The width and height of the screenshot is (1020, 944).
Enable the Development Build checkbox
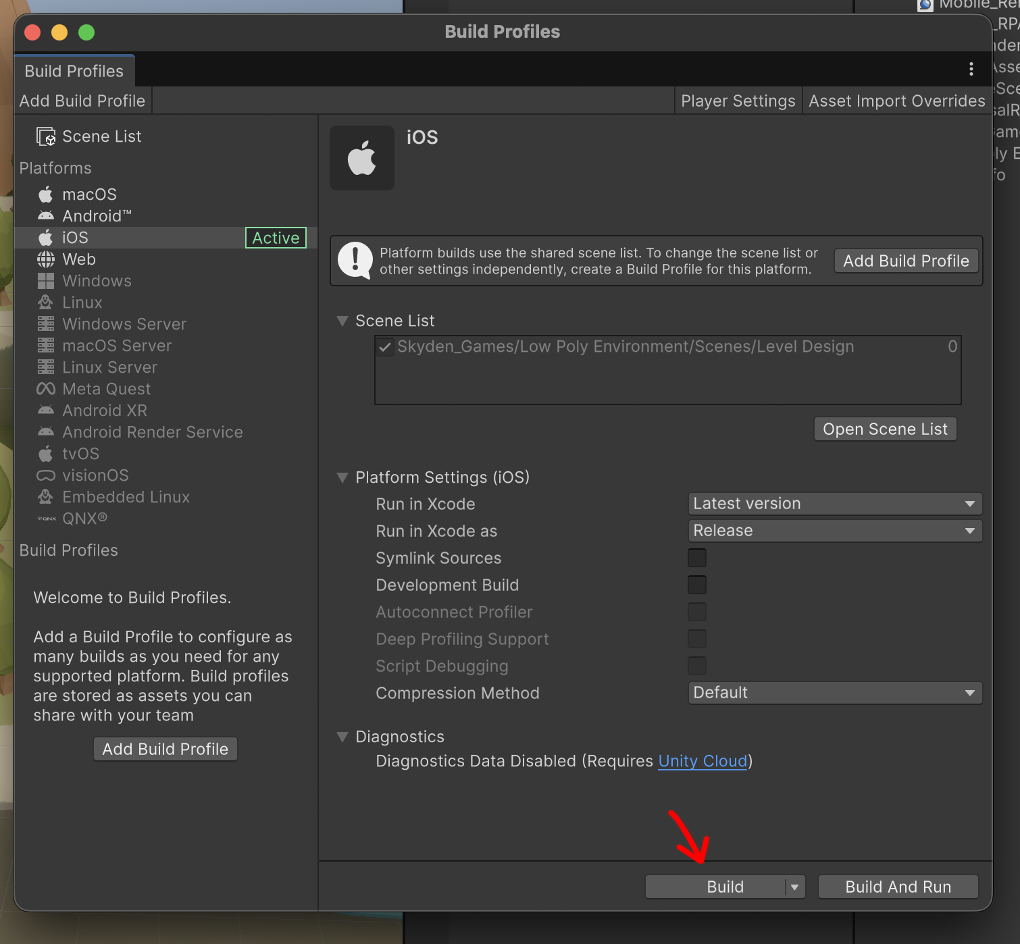697,585
